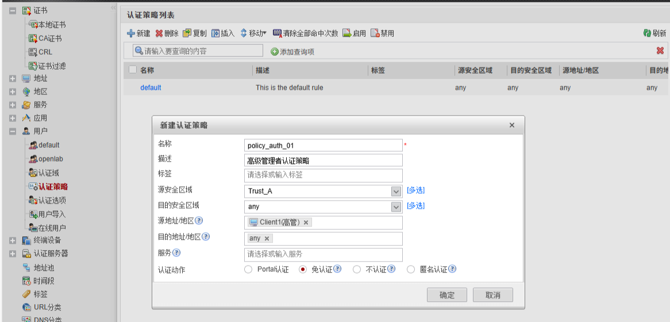Image resolution: width=670 pixels, height=322 pixels.
Task: Open 用户导入 in the sidebar
Action: (52, 214)
